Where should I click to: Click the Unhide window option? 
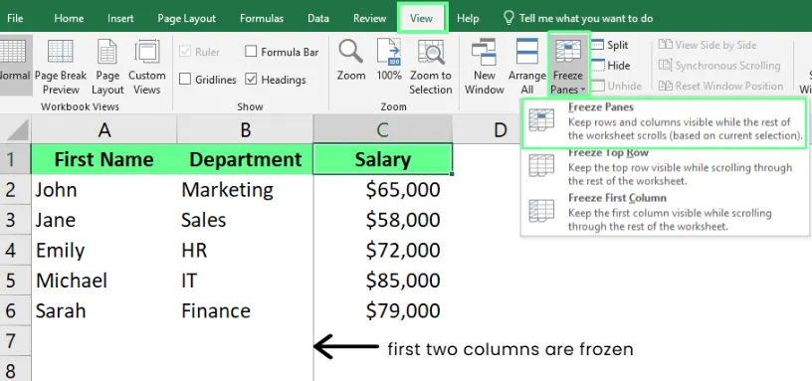pyautogui.click(x=617, y=86)
